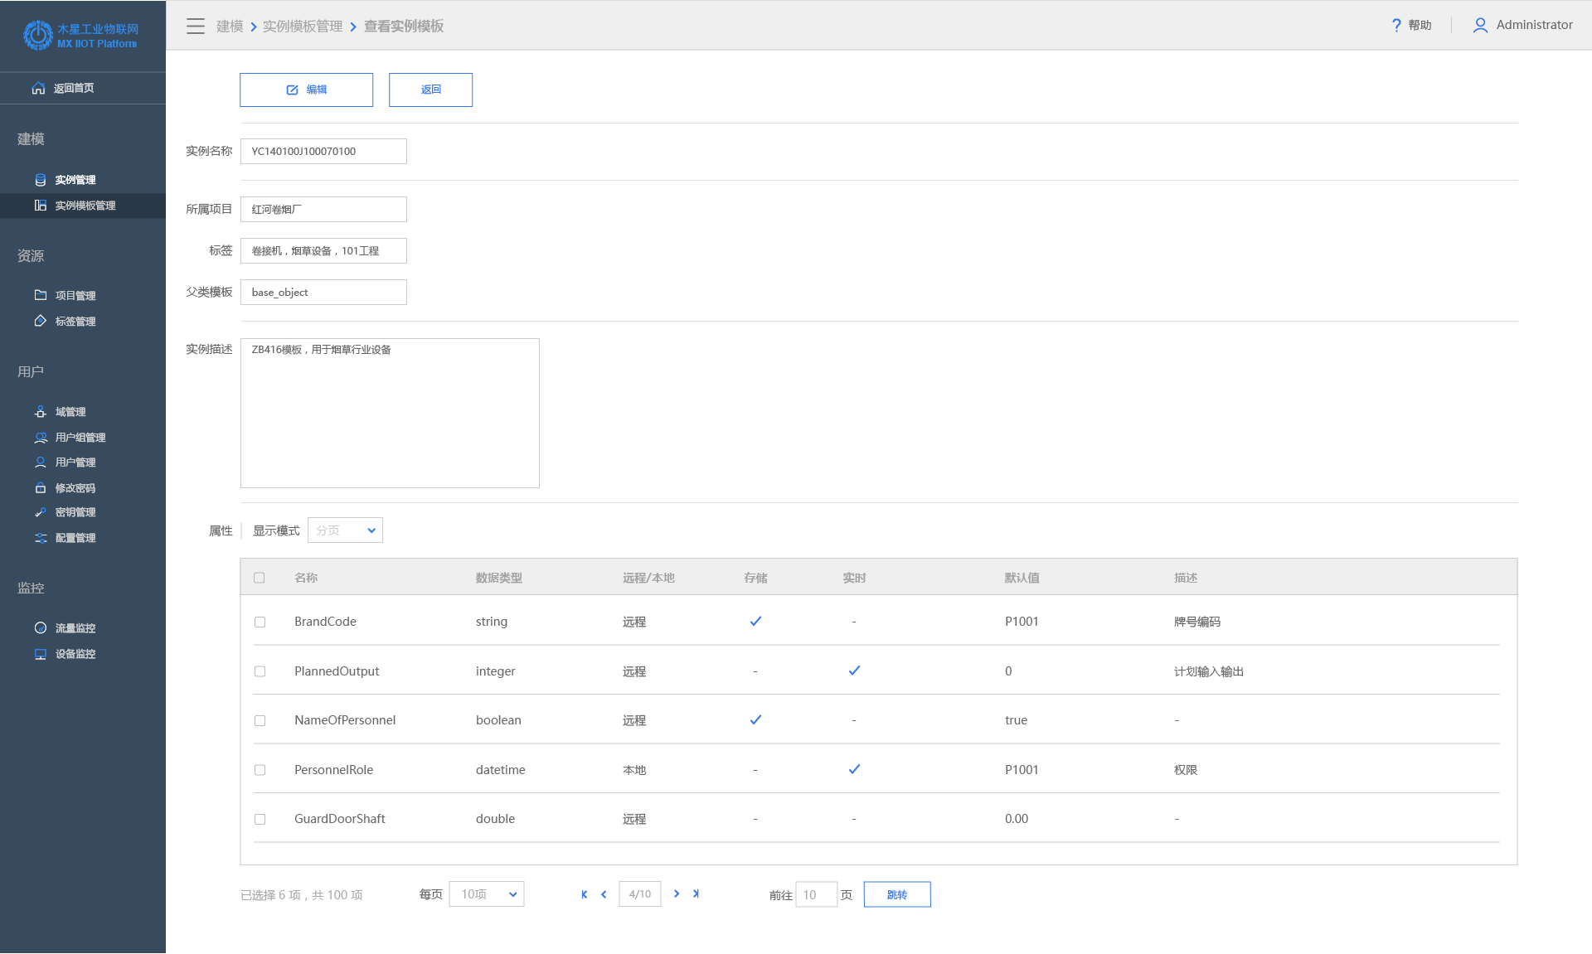Click the GuardDoorShaft attribute name
This screenshot has height=954, width=1592.
[340, 819]
